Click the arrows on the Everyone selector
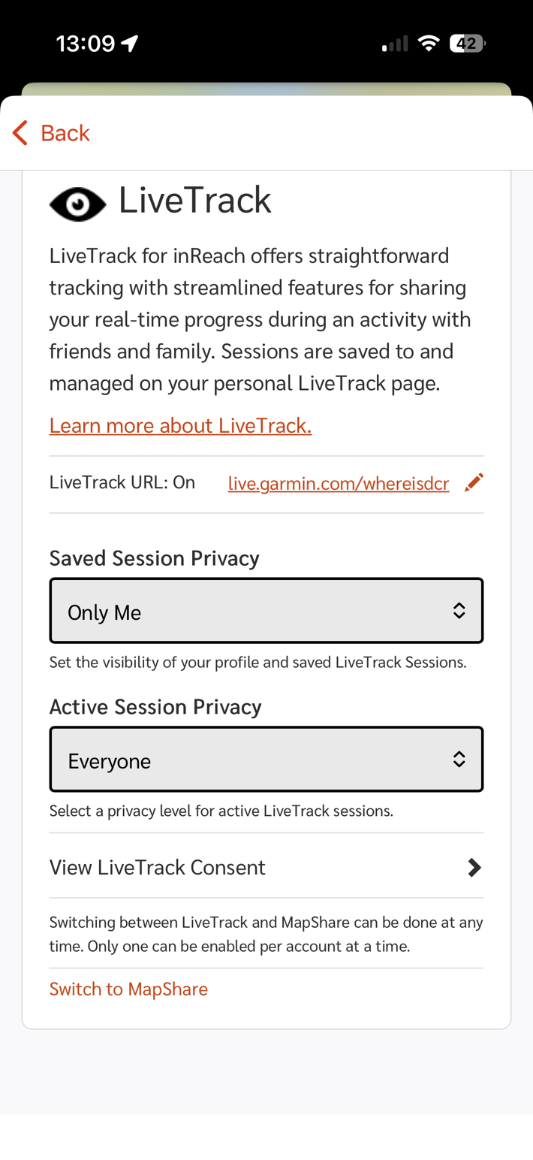This screenshot has height=1160, width=533. pos(459,760)
